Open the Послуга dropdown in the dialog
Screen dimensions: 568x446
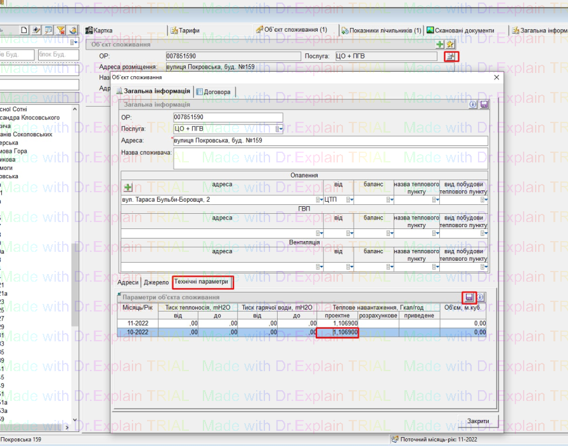point(278,128)
